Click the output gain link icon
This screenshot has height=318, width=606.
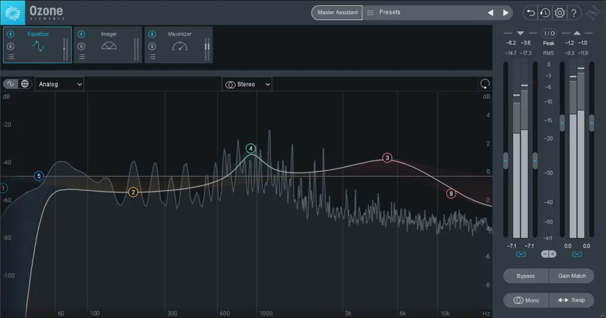(576, 254)
